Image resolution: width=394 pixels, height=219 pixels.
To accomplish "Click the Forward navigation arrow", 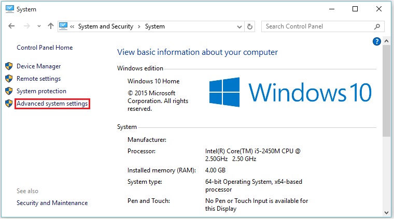I will pyautogui.click(x=26, y=26).
